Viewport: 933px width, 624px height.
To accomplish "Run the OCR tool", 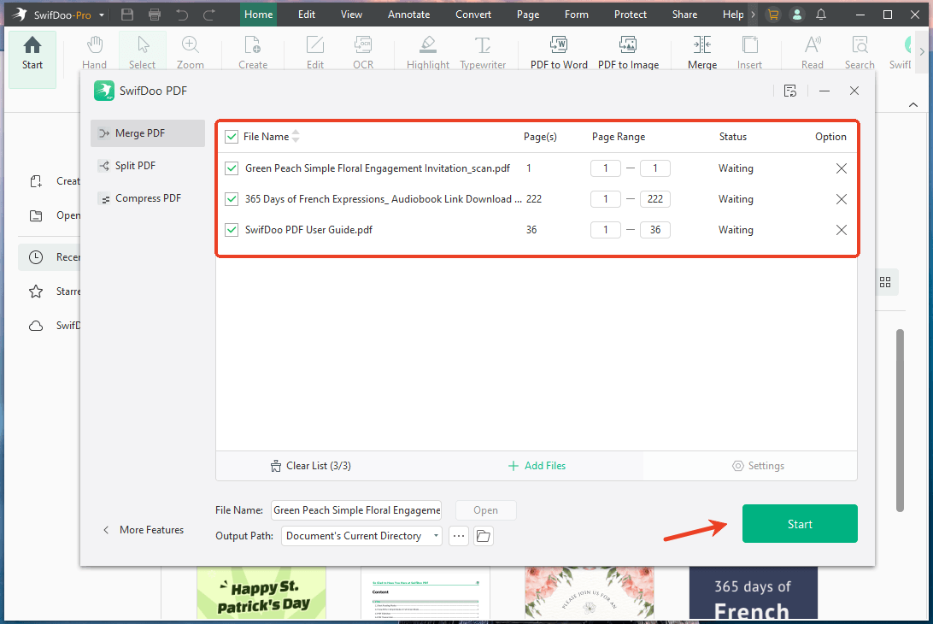I will click(x=363, y=53).
